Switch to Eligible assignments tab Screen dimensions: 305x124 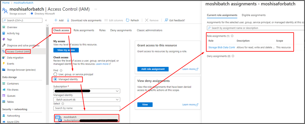coord(254,15)
